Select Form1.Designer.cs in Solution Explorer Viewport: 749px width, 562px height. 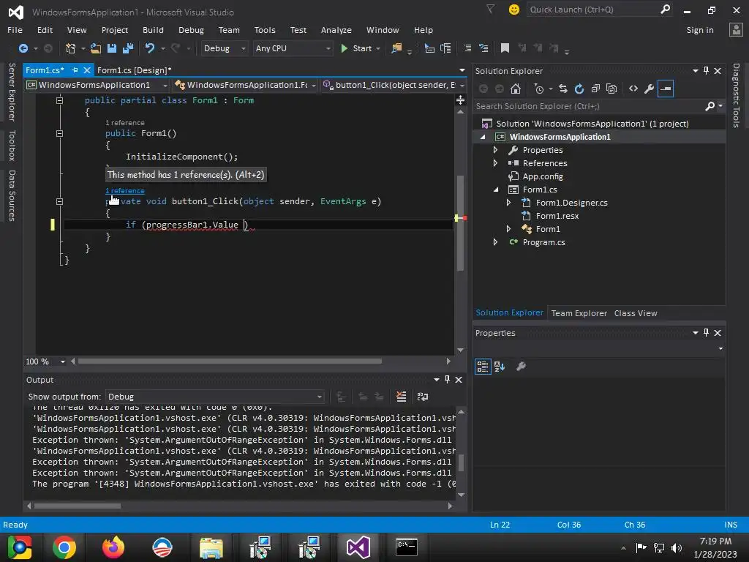tap(571, 203)
